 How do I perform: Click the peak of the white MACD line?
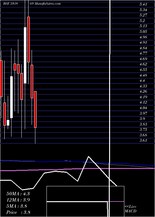[88, 157]
